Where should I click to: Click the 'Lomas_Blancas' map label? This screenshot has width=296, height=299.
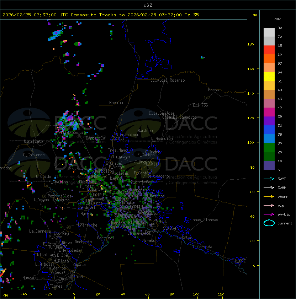[204, 220]
